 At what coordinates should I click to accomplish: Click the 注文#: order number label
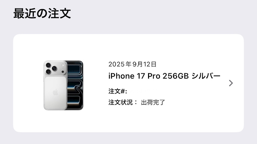point(118,91)
